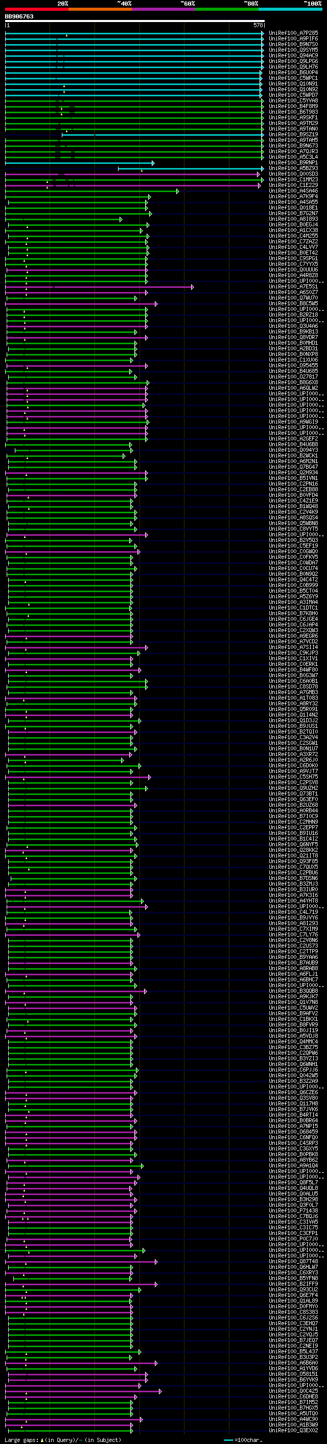Select hit UniRef100_B9SZ19
327x1444 pixels.
pos(293,135)
